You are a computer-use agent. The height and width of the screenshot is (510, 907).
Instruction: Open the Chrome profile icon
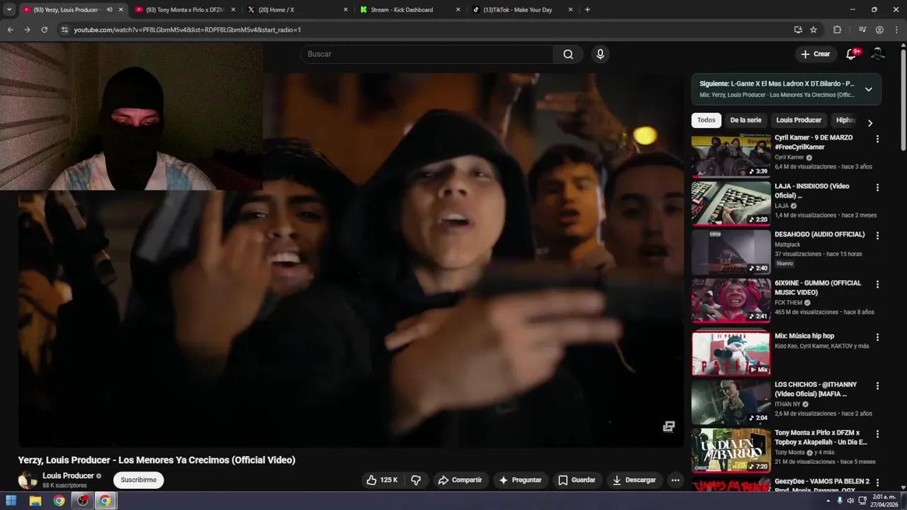pos(879,30)
